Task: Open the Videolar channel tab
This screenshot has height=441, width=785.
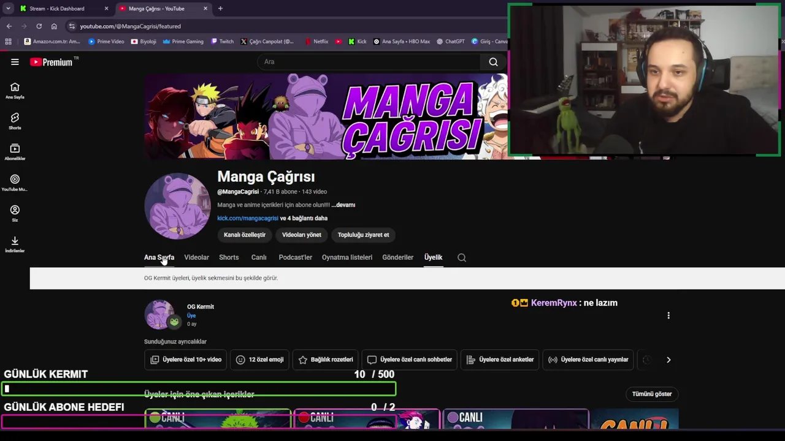Action: click(196, 257)
